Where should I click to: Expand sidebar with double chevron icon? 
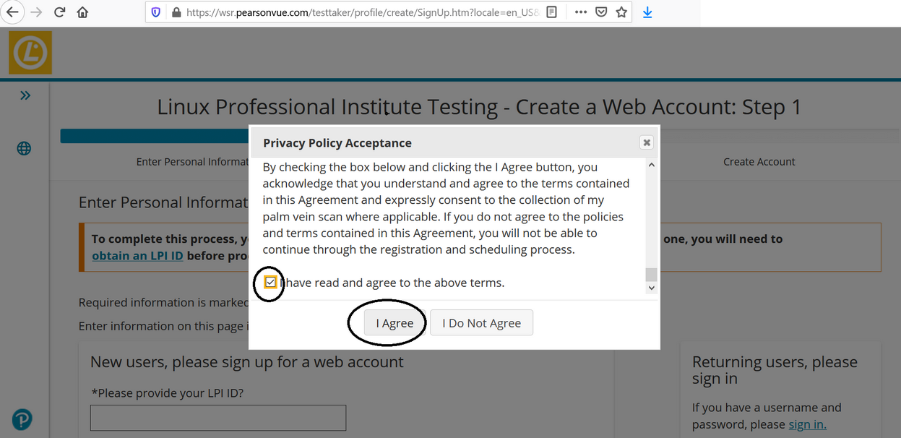point(25,95)
